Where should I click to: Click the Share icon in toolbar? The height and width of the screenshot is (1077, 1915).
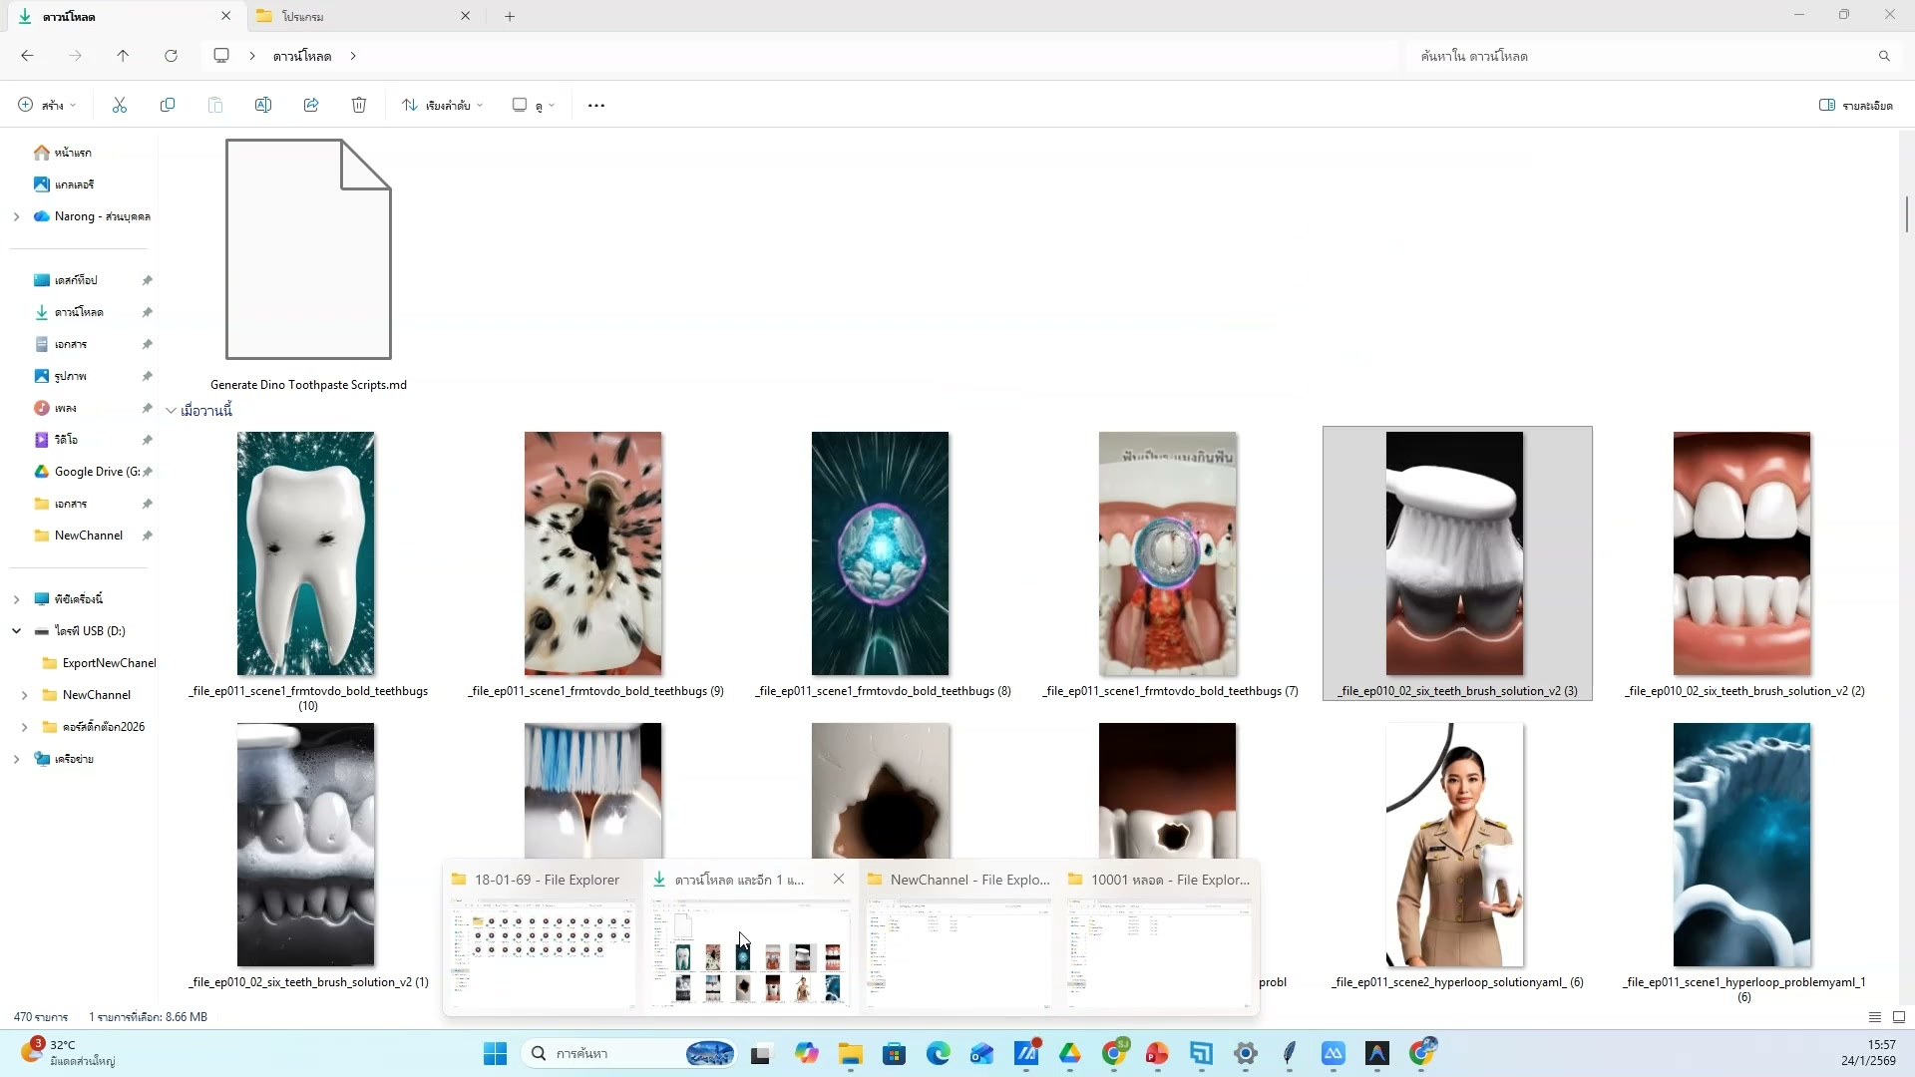[311, 105]
